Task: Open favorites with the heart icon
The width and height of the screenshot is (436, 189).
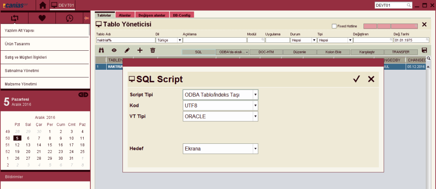Action: pyautogui.click(x=42, y=18)
